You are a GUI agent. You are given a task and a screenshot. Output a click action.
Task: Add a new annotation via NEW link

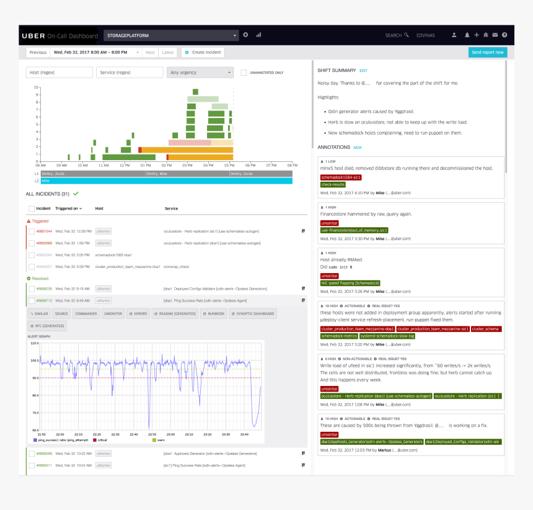pyautogui.click(x=358, y=148)
